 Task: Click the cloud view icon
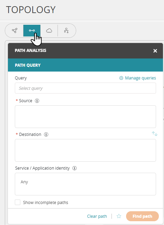tap(49, 31)
